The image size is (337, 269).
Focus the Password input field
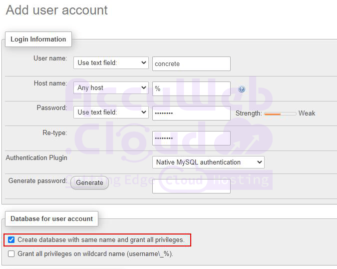click(x=191, y=113)
